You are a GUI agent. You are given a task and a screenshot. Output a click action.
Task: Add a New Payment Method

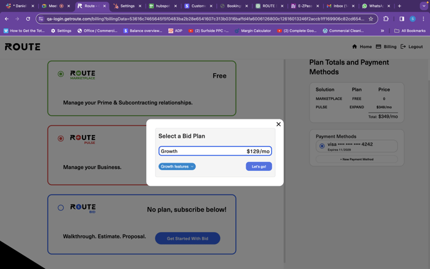click(357, 159)
